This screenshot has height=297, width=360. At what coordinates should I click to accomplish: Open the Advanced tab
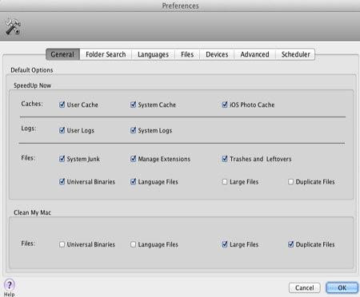(254, 54)
